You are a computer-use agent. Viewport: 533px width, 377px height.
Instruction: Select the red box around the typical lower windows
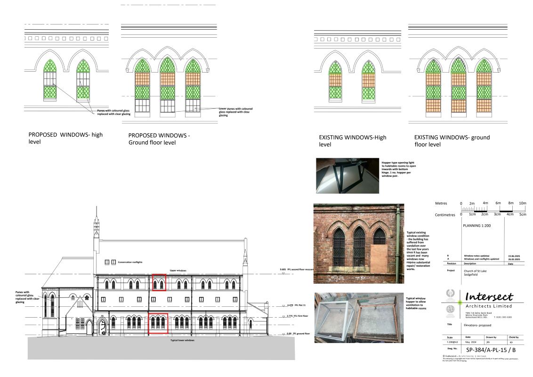pos(158,323)
